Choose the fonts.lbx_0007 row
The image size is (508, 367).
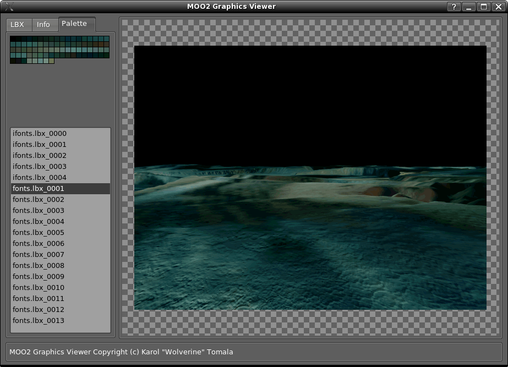[x=61, y=255]
